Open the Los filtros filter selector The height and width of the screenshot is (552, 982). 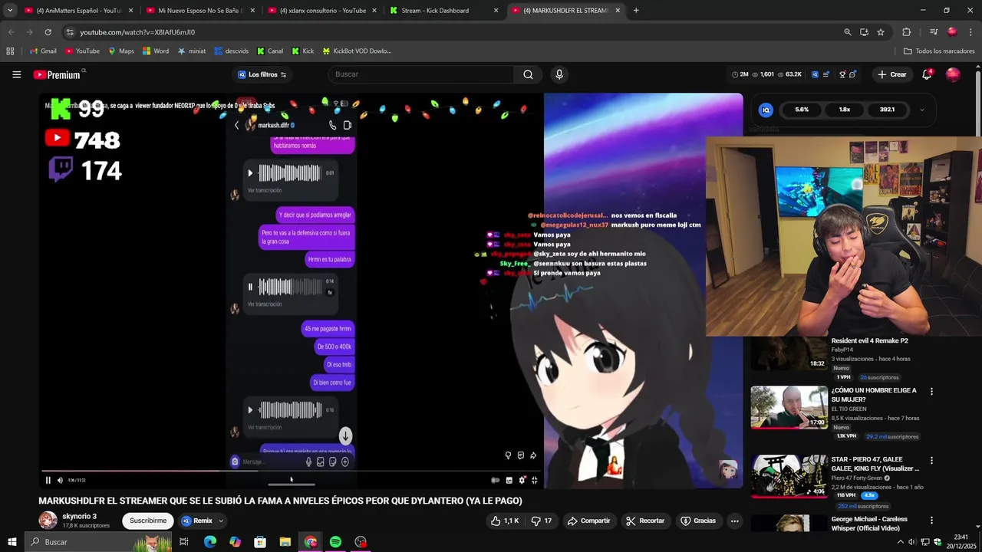(x=262, y=74)
